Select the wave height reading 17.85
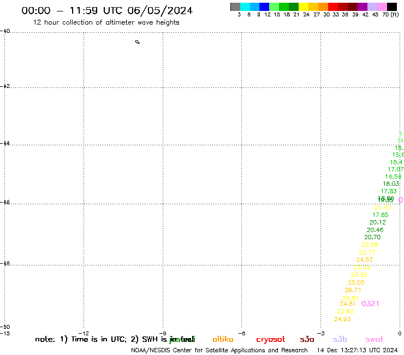This screenshot has height=355, width=404. [x=381, y=215]
